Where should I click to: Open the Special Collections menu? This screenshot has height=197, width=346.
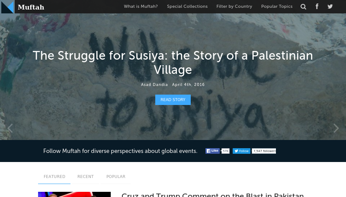(187, 6)
